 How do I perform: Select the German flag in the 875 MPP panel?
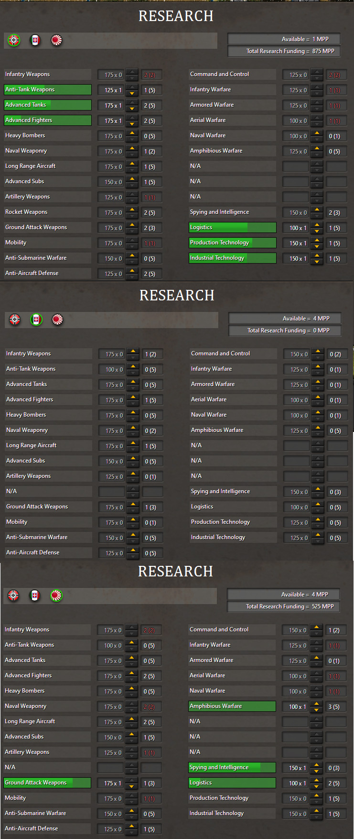(14, 41)
